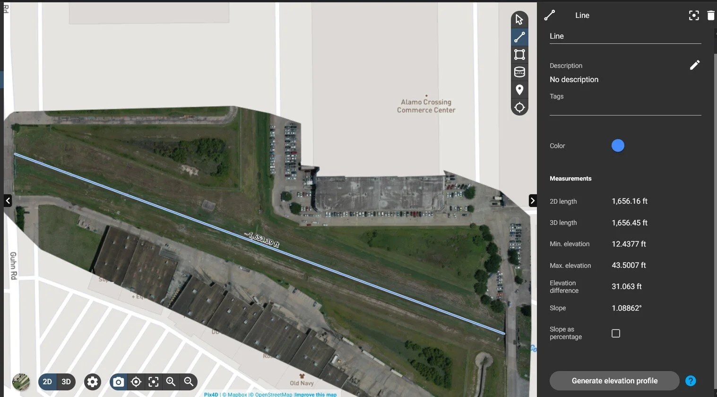The width and height of the screenshot is (717, 397).
Task: Open the Volume measurement tool
Action: pos(519,72)
